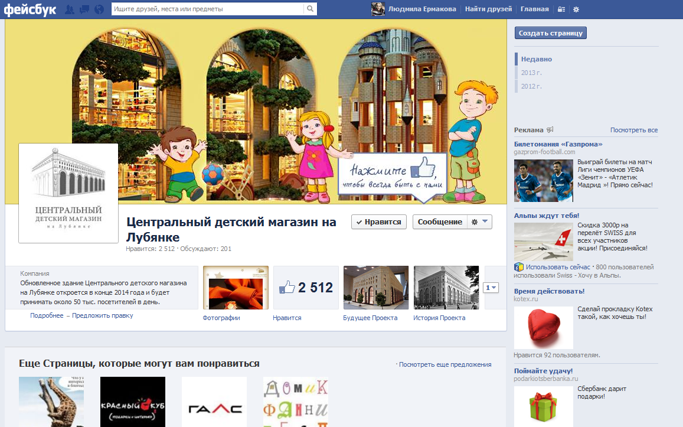Click the thumbs-up icon in the 2 512 likes tile
Screen dimensions: 683x427
pos(287,287)
